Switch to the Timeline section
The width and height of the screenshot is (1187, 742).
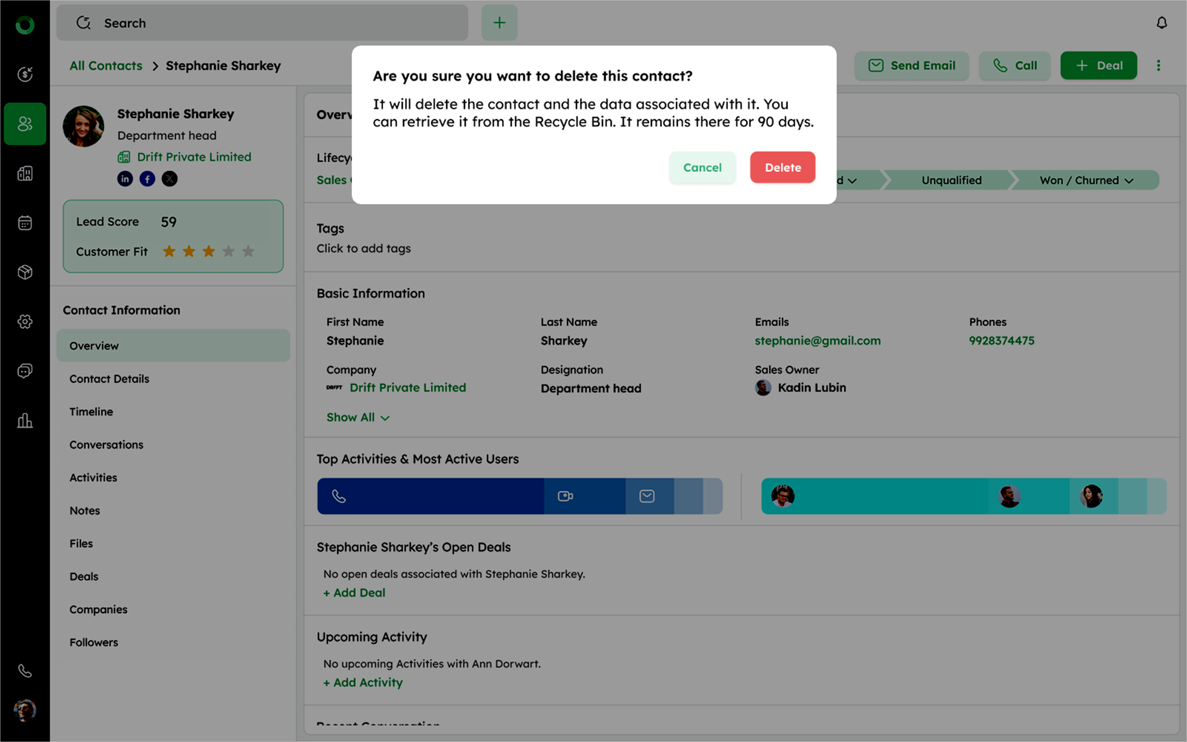pyautogui.click(x=91, y=411)
